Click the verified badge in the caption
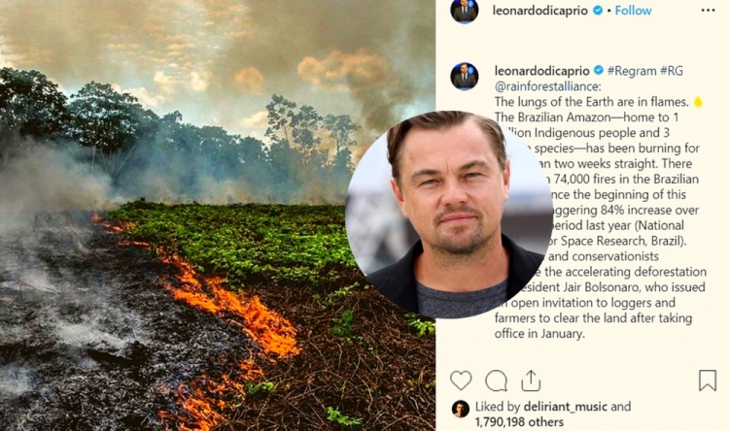Viewport: 729px width, 431px height. (599, 70)
